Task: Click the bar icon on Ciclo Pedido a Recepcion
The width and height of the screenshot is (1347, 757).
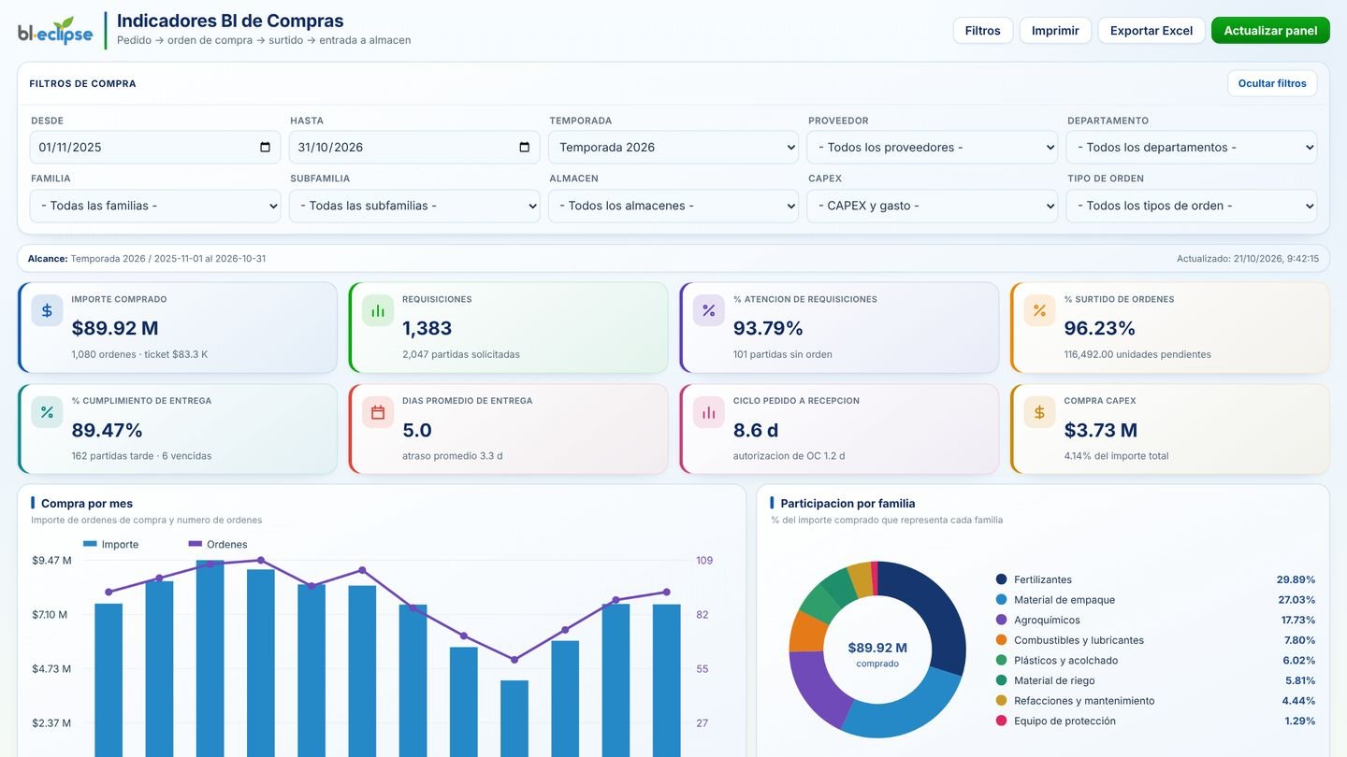Action: click(x=709, y=412)
